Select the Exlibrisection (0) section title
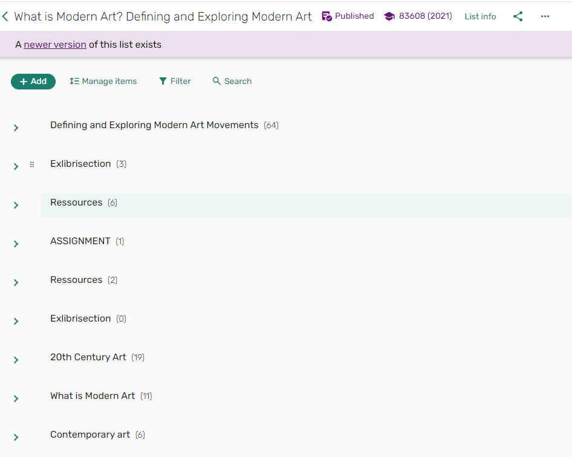This screenshot has width=572, height=457. click(80, 319)
